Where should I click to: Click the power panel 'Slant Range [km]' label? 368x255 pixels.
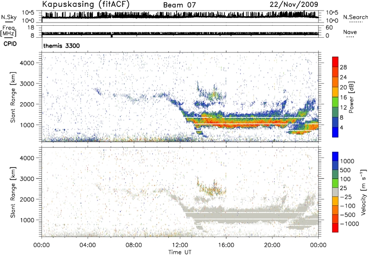[13, 97]
